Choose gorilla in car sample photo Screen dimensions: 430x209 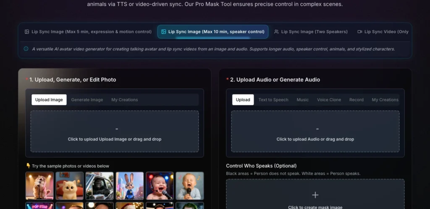click(100, 186)
